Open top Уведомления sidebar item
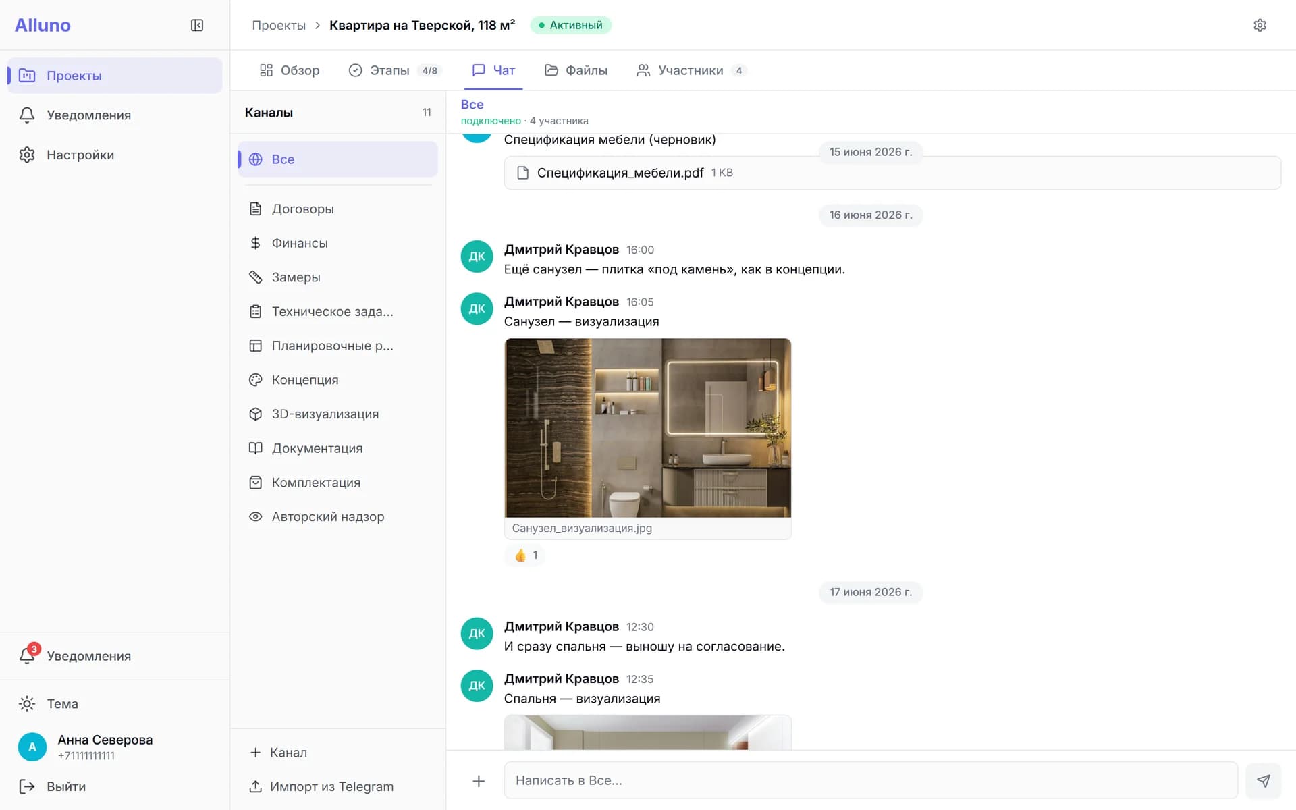The height and width of the screenshot is (810, 1296). click(x=115, y=115)
